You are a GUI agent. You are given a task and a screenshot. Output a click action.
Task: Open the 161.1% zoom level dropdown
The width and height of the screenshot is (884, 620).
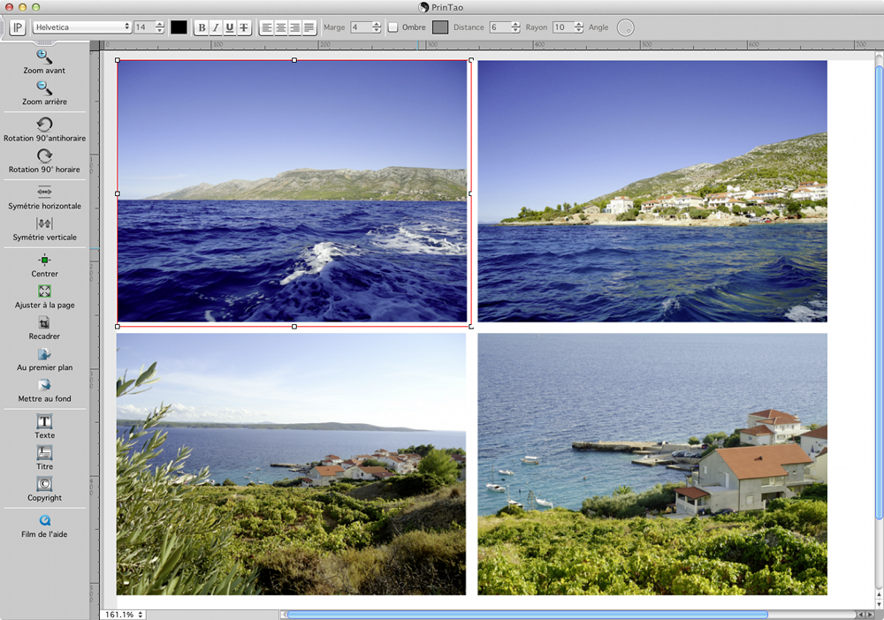124,614
